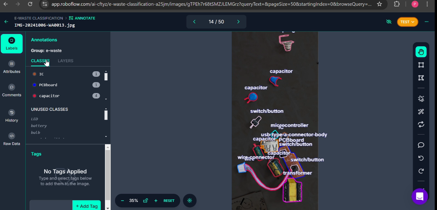The image size is (437, 210).
Task: Bookmark this page with the star
Action: [x=379, y=4]
